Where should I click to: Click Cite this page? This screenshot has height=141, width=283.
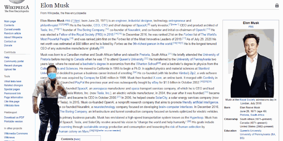tap(12, 101)
